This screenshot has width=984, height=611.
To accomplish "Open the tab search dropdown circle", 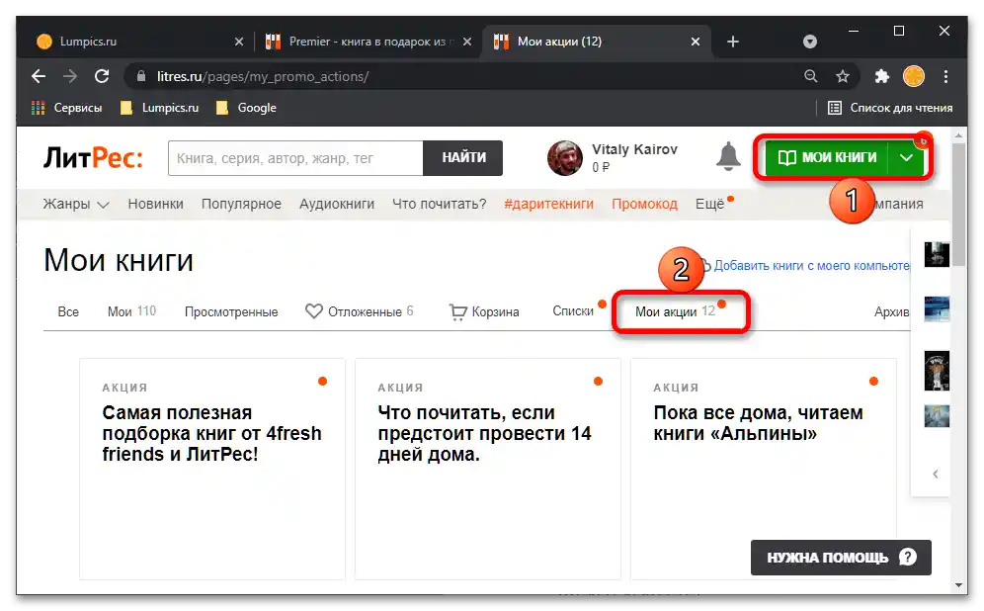I will pyautogui.click(x=810, y=42).
